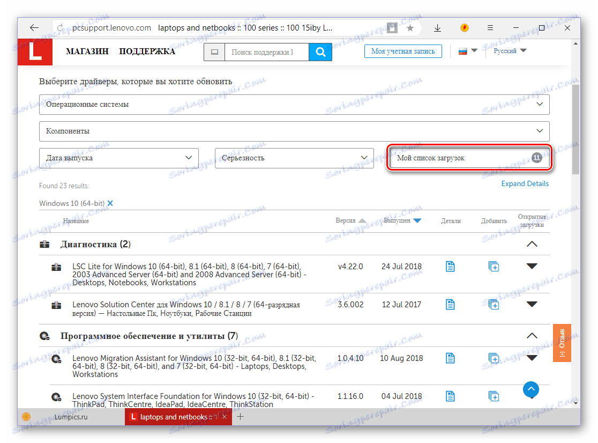Add Lenovo Solution Center to download list
Viewport: 598px width, 443px height.
(494, 305)
